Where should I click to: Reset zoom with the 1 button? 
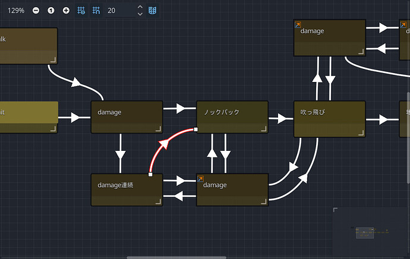click(51, 11)
